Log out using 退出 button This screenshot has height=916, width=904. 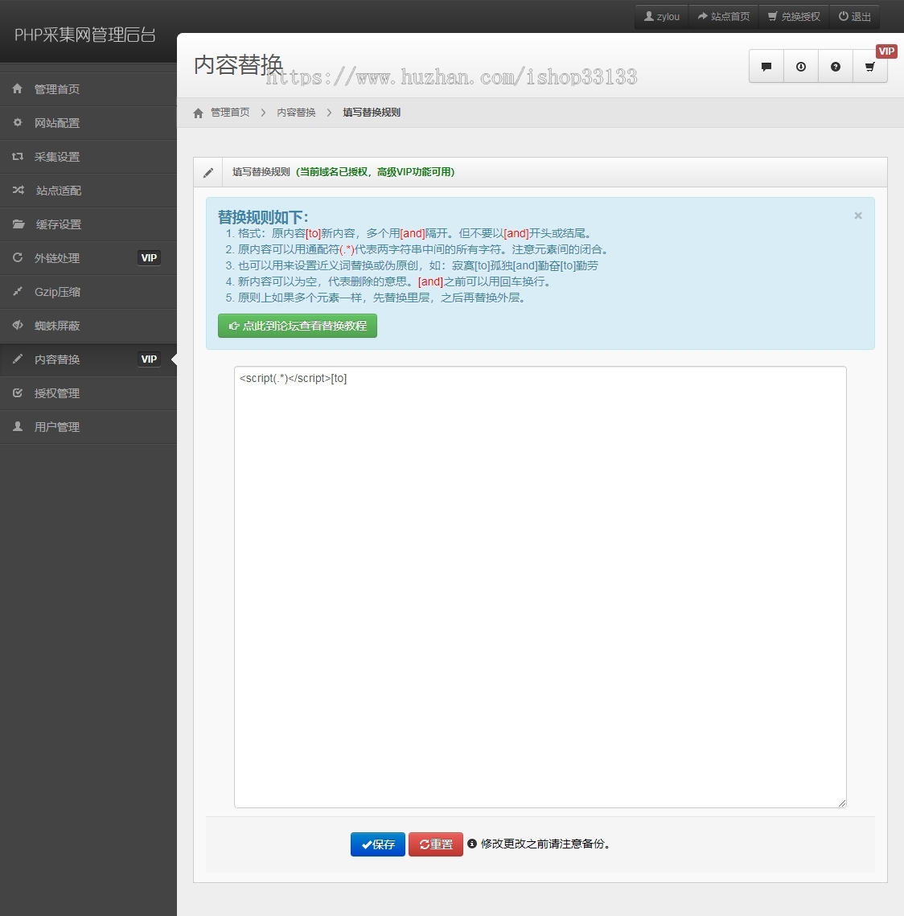(x=855, y=17)
